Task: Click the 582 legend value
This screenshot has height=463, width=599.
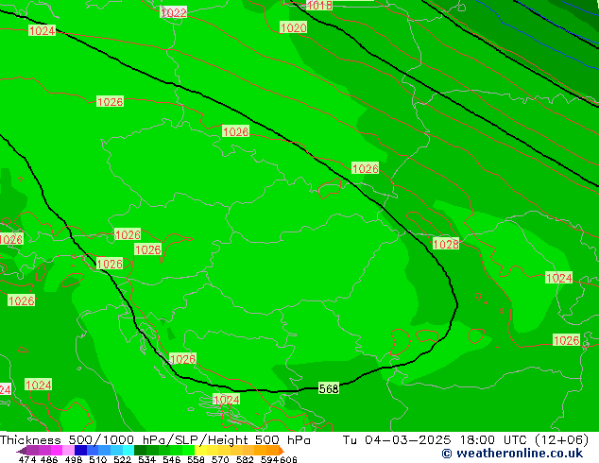Action: [245, 459]
